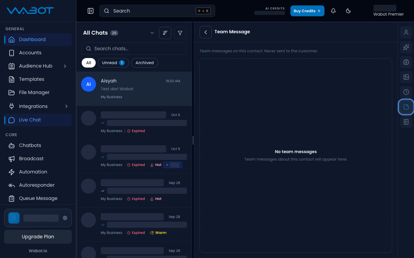The image size is (414, 258).
Task: Open the Wabot Premier account menu
Action: [x=388, y=11]
